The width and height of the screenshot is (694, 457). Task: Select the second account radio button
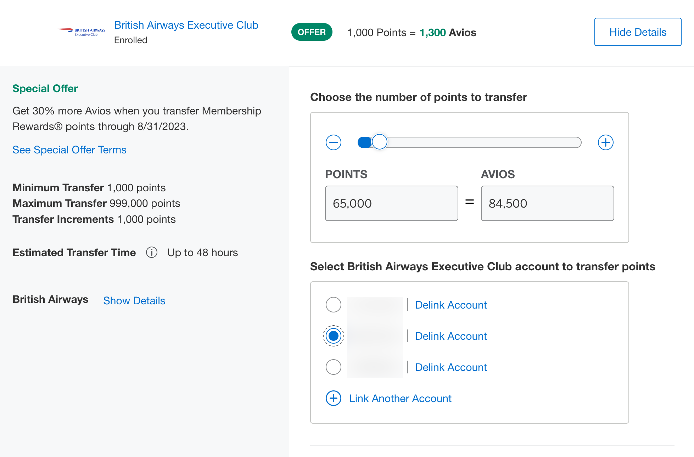tap(333, 336)
